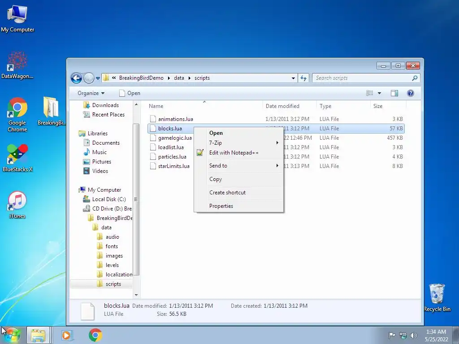Choose Create shortcut
Screen dimensions: 459x344
[x=239, y=193]
